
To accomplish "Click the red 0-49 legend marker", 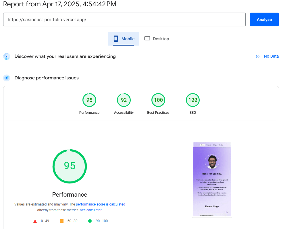I will tap(35, 221).
